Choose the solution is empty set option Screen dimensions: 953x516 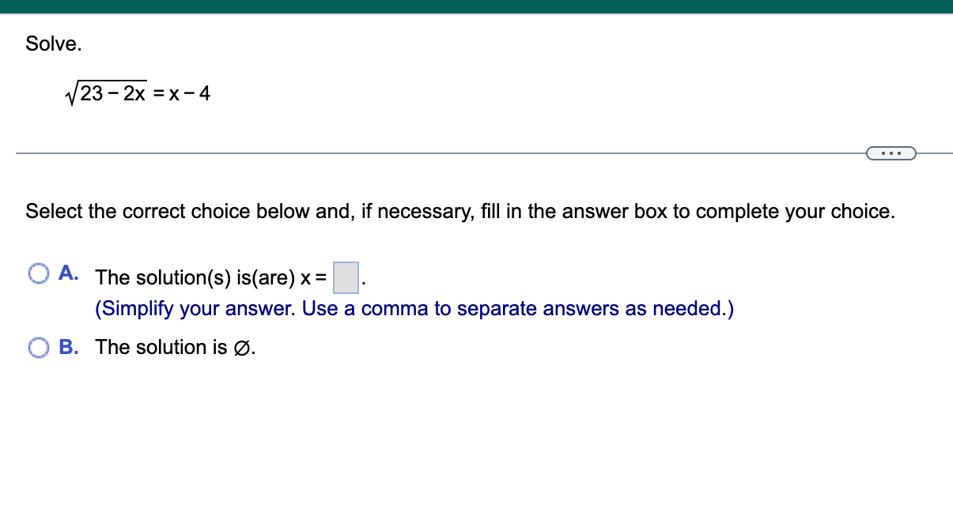coord(39,347)
